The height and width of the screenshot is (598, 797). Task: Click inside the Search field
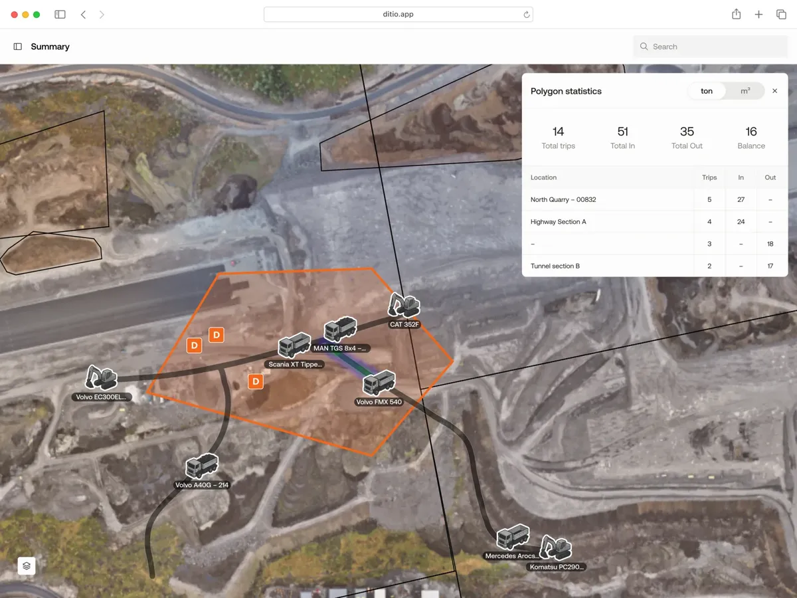pos(710,47)
